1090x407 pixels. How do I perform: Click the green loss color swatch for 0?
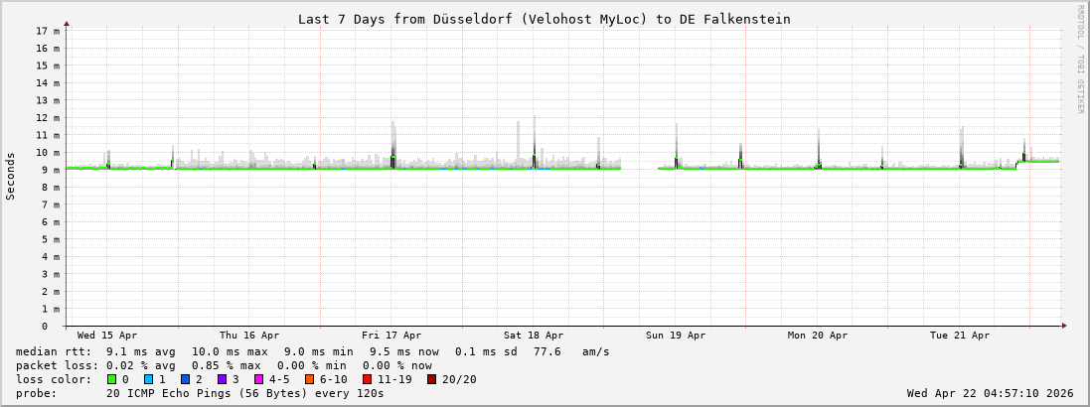pos(112,379)
